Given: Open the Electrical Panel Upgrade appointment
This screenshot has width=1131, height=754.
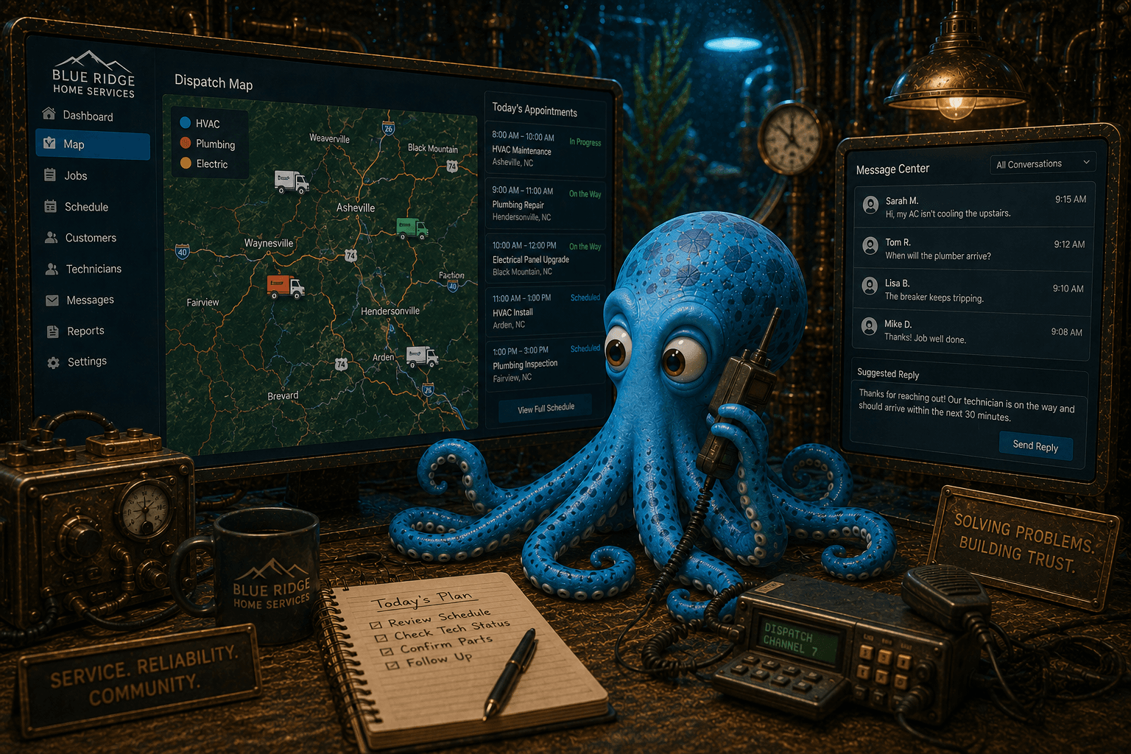Looking at the screenshot, I should coord(545,258).
